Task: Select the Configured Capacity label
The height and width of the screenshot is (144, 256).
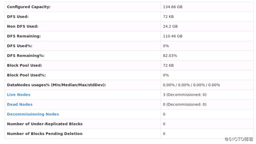Action: (x=29, y=7)
